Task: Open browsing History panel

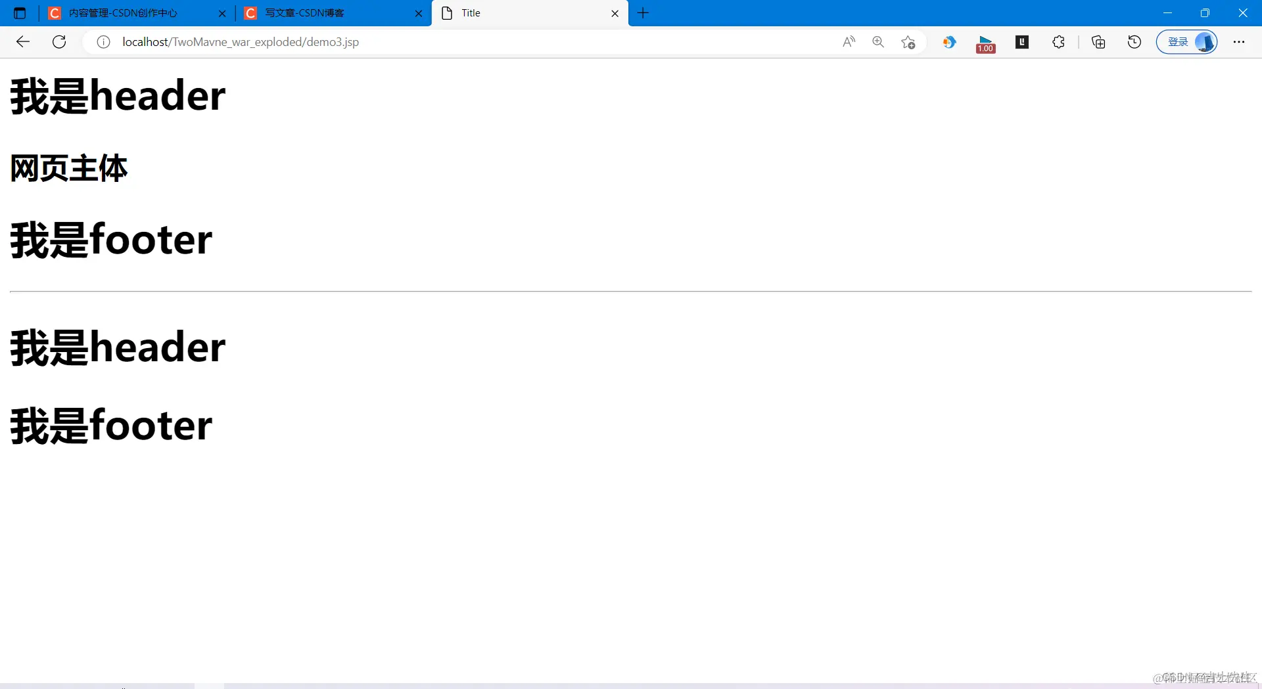Action: coord(1134,42)
